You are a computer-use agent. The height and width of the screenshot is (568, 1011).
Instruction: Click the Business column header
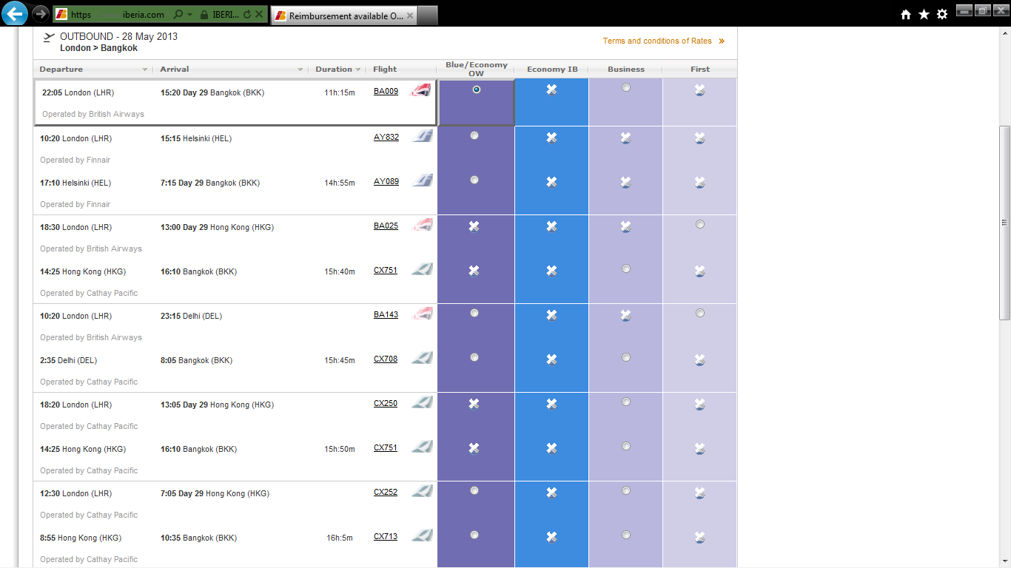626,69
